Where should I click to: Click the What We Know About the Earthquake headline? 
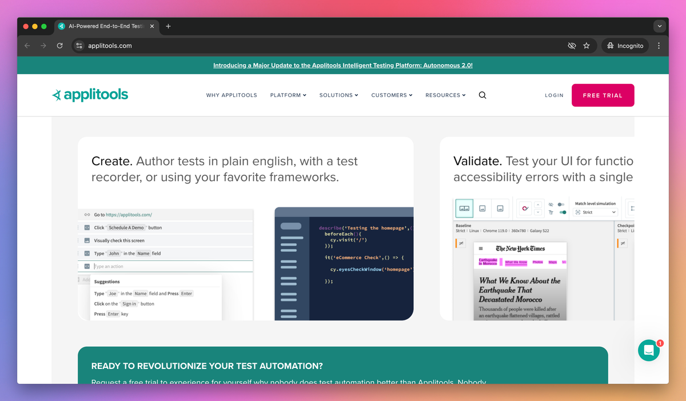pos(520,290)
